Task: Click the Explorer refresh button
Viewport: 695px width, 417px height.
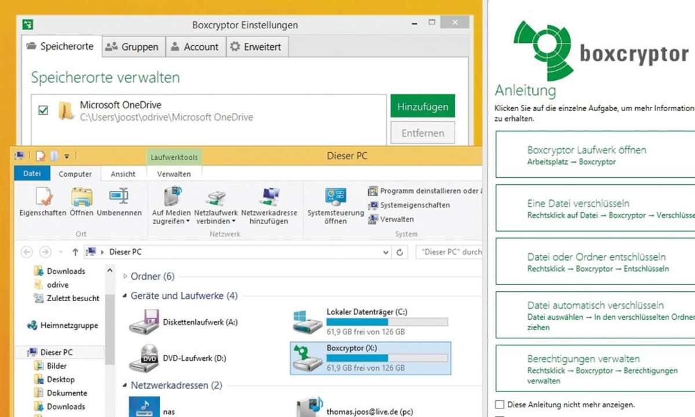Action: (x=400, y=252)
